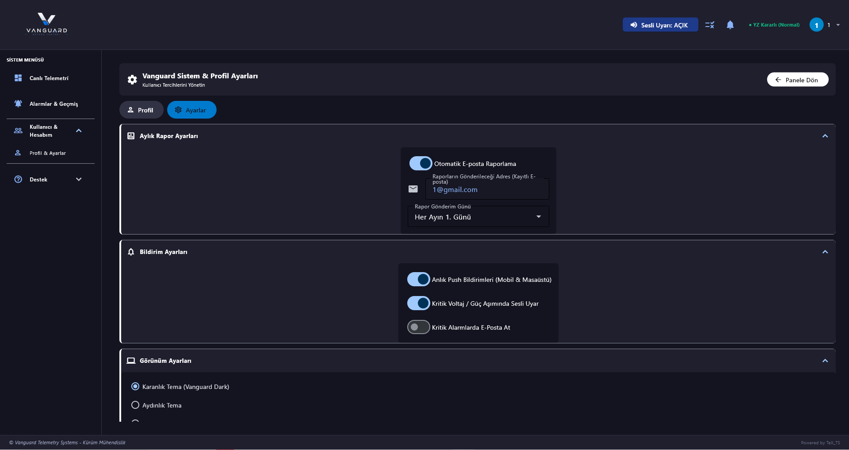The height and width of the screenshot is (450, 849).
Task: Click the report email address field
Action: (487, 189)
